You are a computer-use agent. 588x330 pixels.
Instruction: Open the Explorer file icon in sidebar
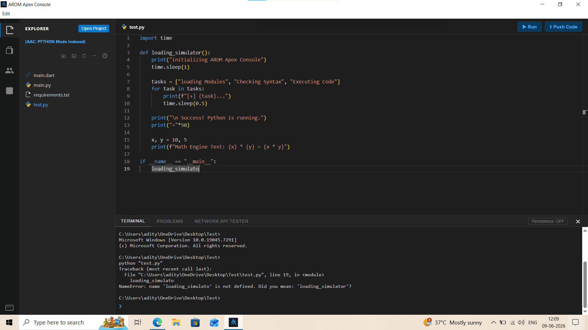[x=10, y=30]
